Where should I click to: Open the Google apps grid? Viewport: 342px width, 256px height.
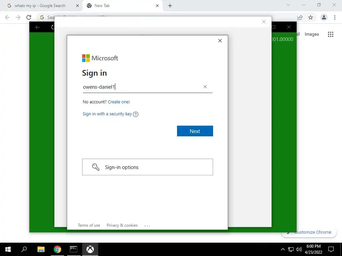pyautogui.click(x=330, y=34)
